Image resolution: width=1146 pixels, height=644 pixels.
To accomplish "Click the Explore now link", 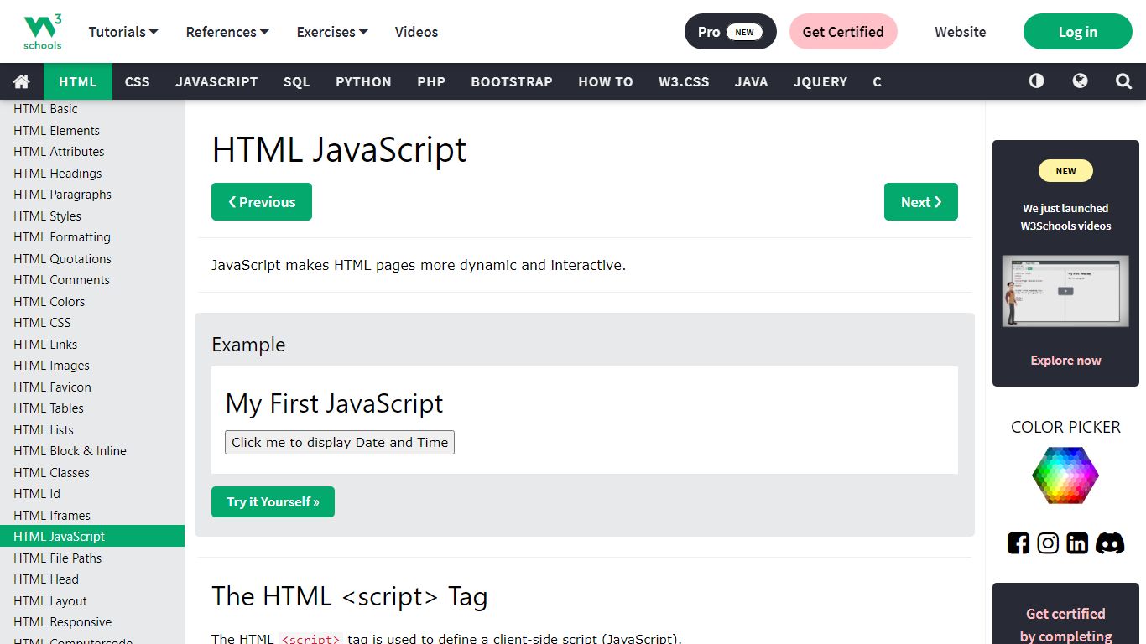I will (x=1065, y=361).
